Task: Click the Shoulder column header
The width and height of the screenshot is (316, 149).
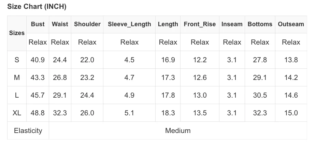Action: (x=87, y=24)
